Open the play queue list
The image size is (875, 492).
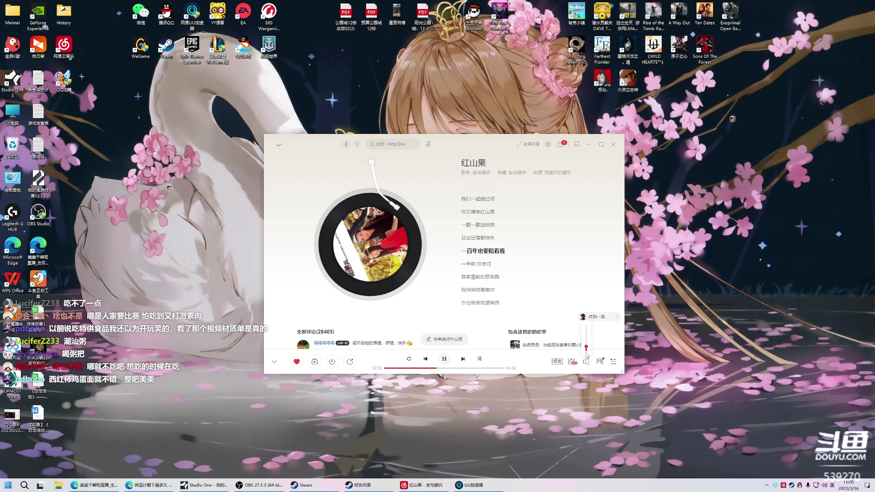point(613,361)
